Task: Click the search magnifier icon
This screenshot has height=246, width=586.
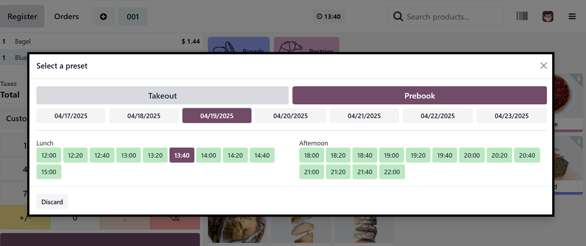Action: pos(398,17)
